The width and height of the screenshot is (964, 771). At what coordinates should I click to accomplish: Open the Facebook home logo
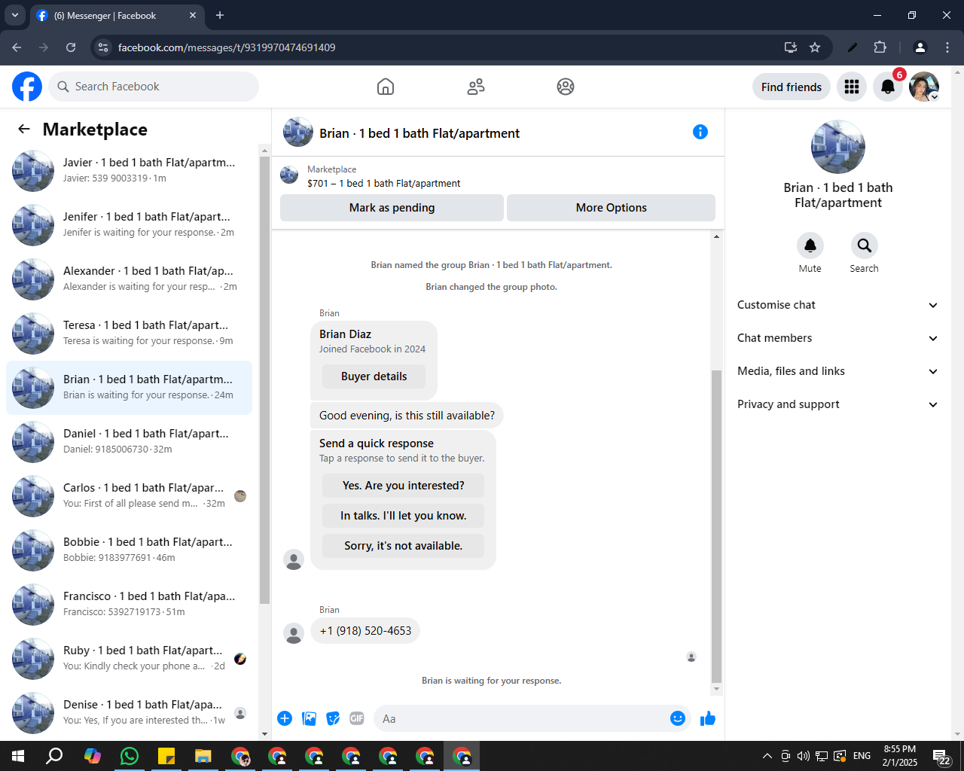point(27,87)
